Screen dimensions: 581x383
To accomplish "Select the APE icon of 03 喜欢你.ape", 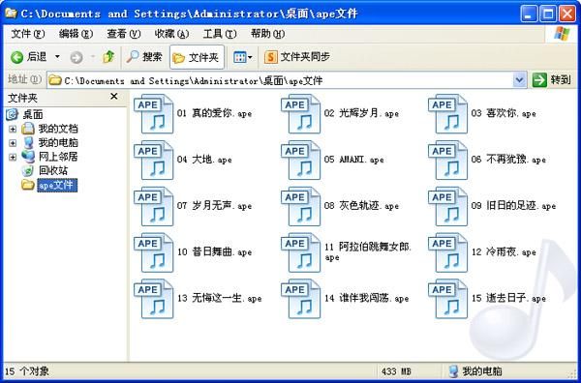I will (447, 113).
